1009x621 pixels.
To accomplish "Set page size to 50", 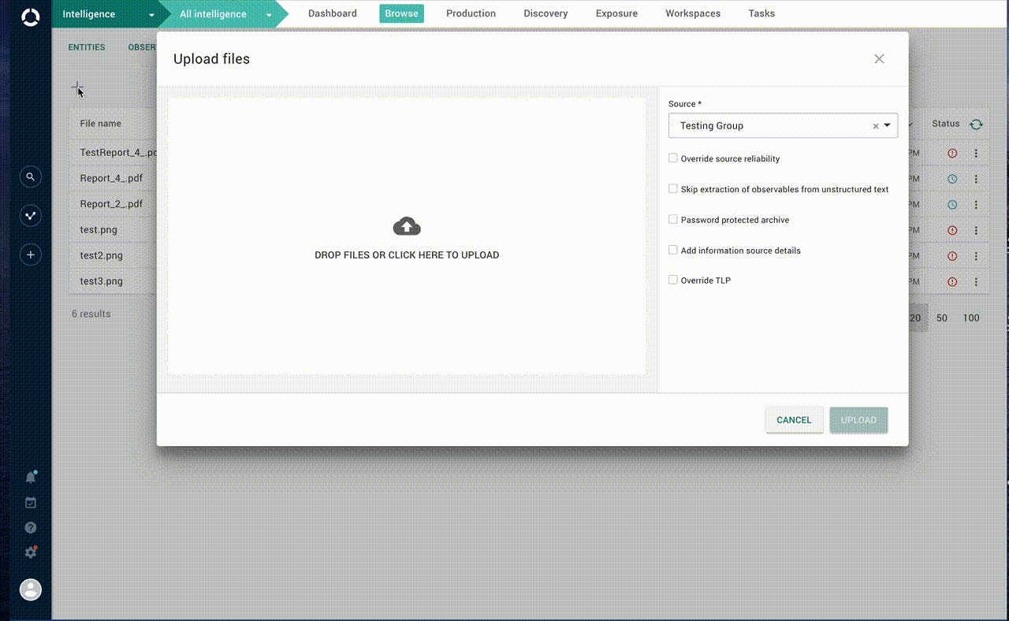I will (942, 318).
